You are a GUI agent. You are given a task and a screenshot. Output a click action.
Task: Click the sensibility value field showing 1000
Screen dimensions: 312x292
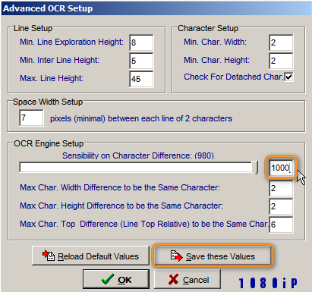[281, 168]
